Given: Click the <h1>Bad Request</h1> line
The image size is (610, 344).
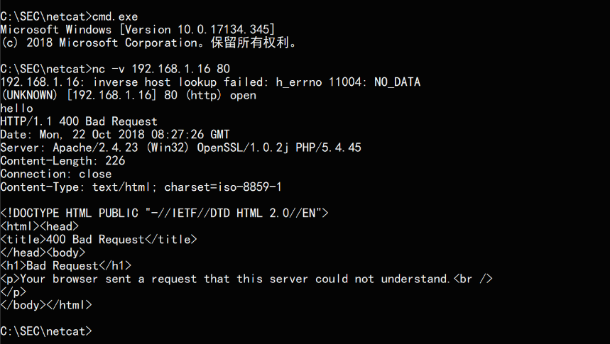Looking at the screenshot, I should pos(66,266).
